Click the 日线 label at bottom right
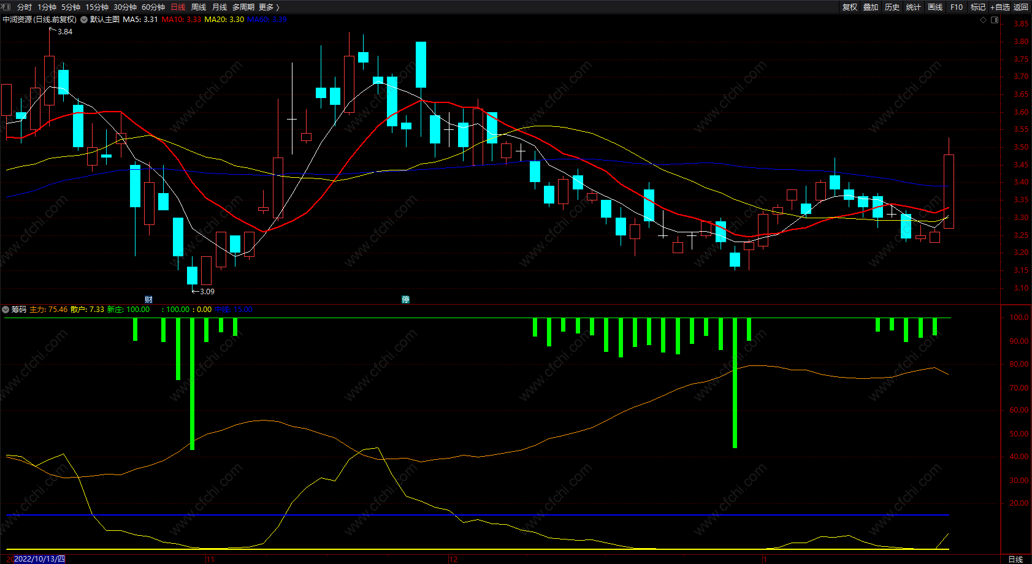This screenshot has width=1032, height=564. click(1015, 559)
